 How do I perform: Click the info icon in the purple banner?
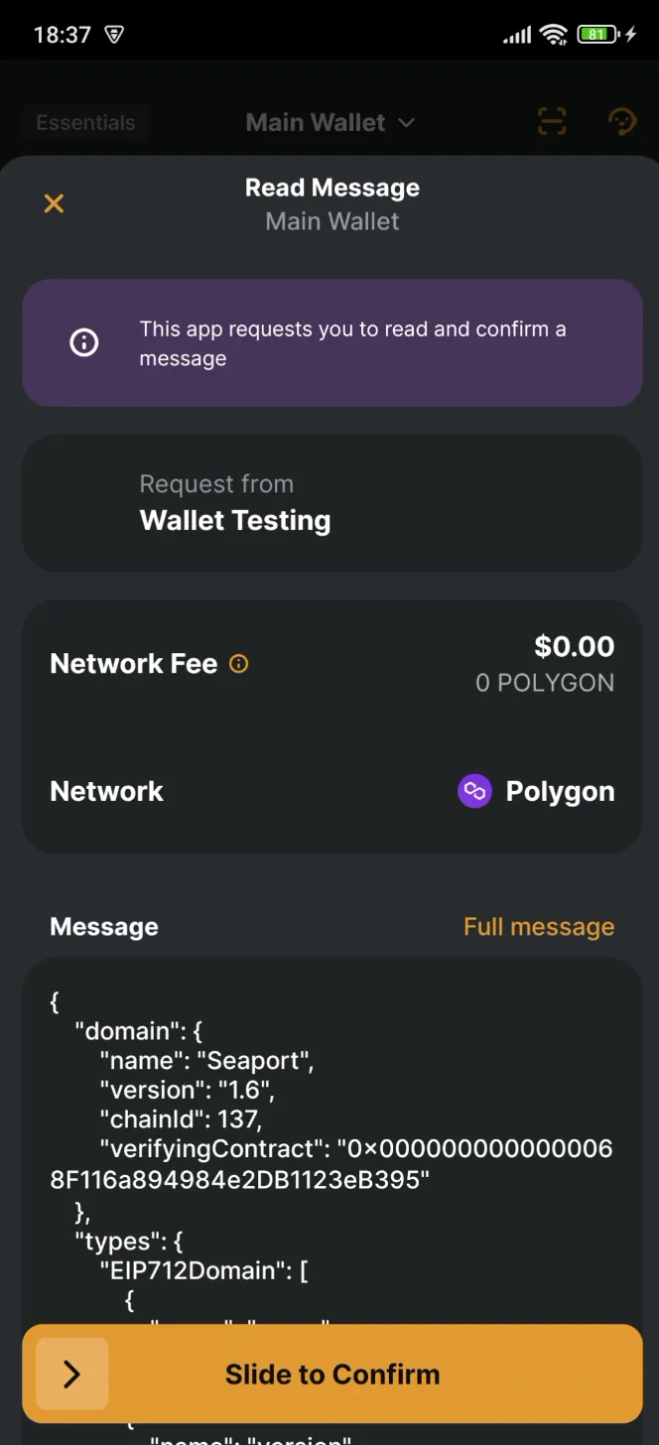[83, 342]
